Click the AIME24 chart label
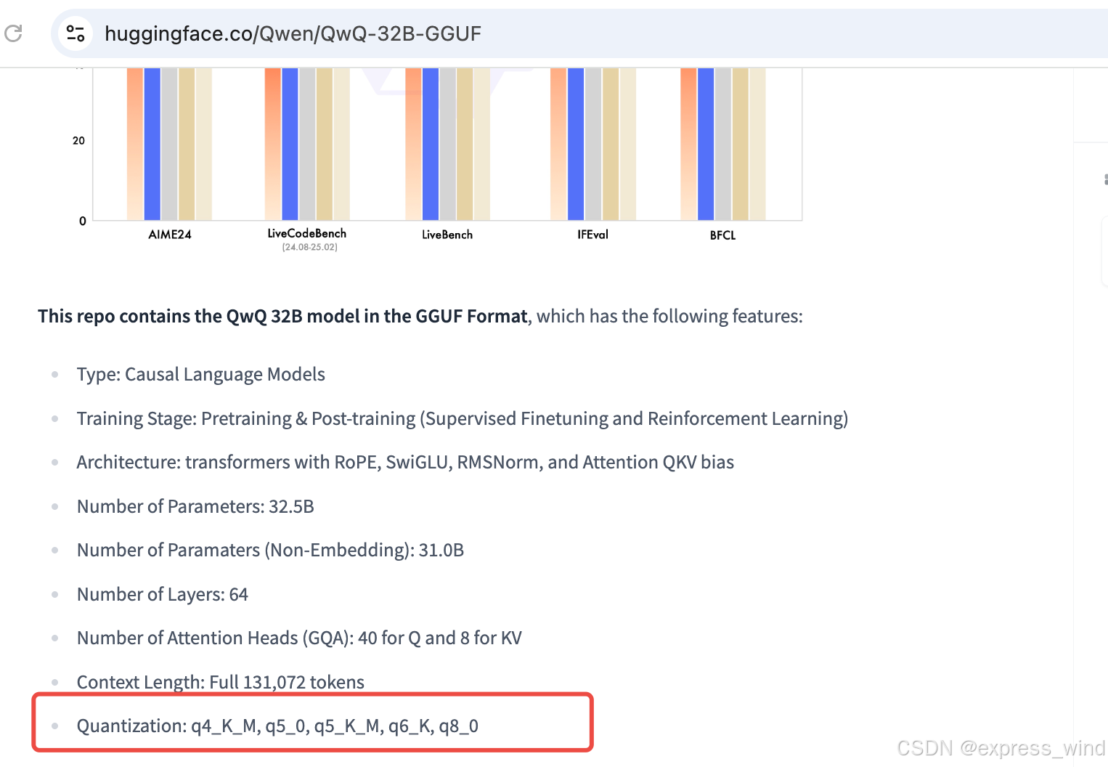Viewport: 1108px width, 767px height. (x=170, y=235)
